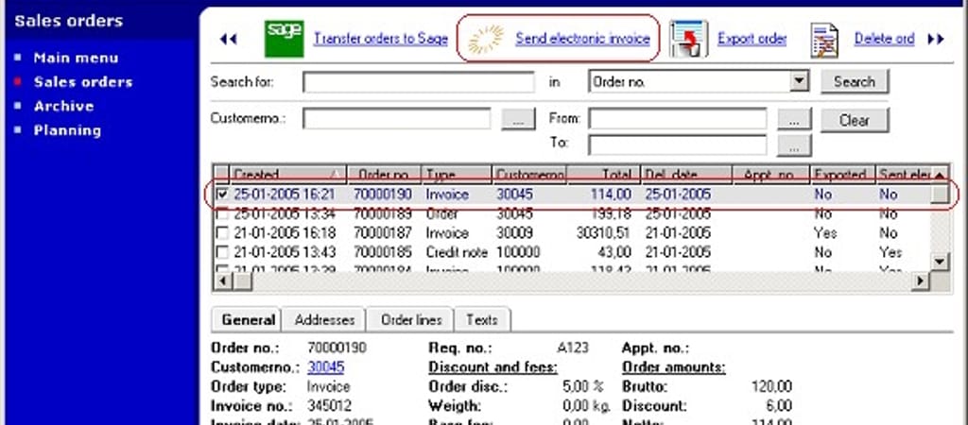Click the Export order icon
The height and width of the screenshot is (425, 968).
[689, 39]
